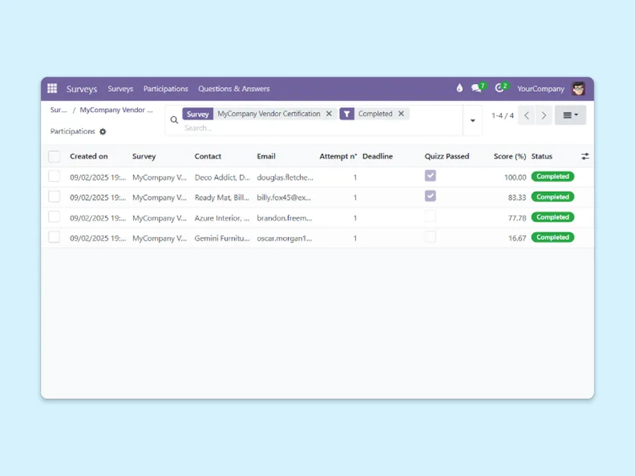The image size is (635, 476).
Task: Open the list view switcher dropdown
Action: 570,116
